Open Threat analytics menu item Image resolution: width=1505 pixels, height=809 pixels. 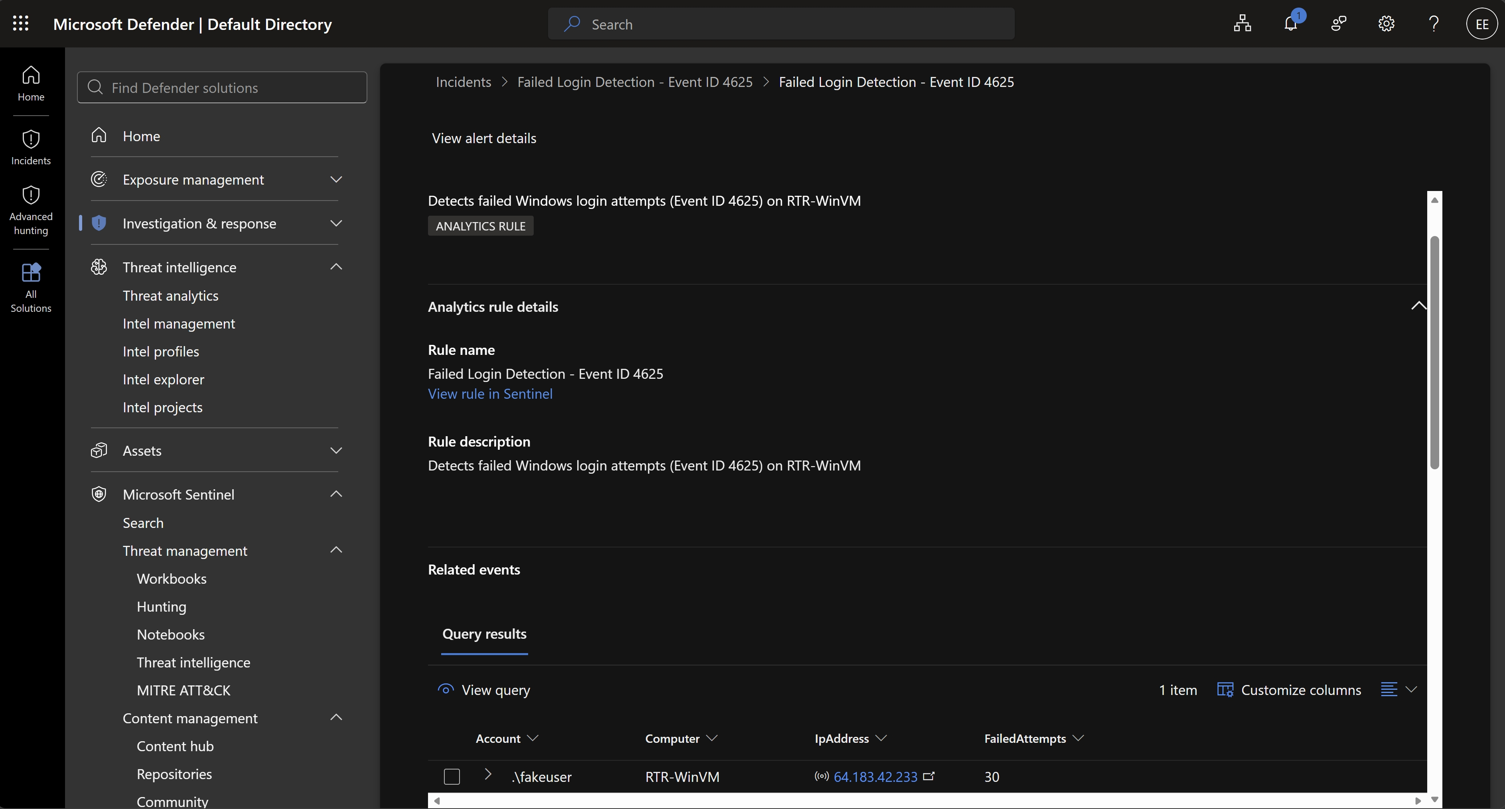[171, 295]
